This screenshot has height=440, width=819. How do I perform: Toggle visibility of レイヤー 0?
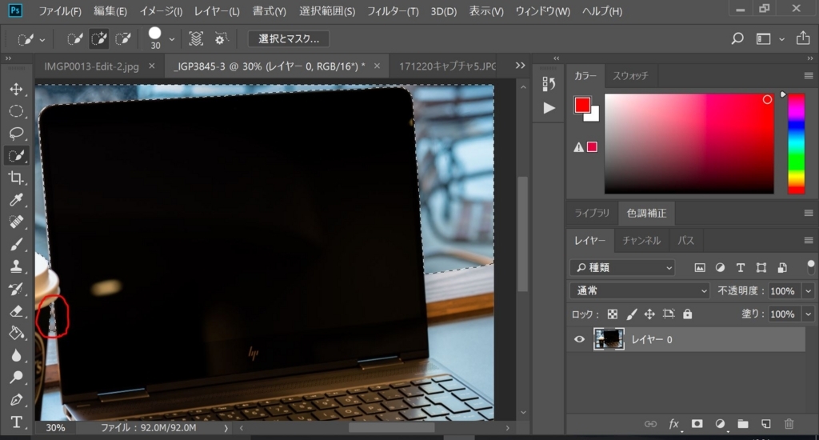tap(579, 339)
